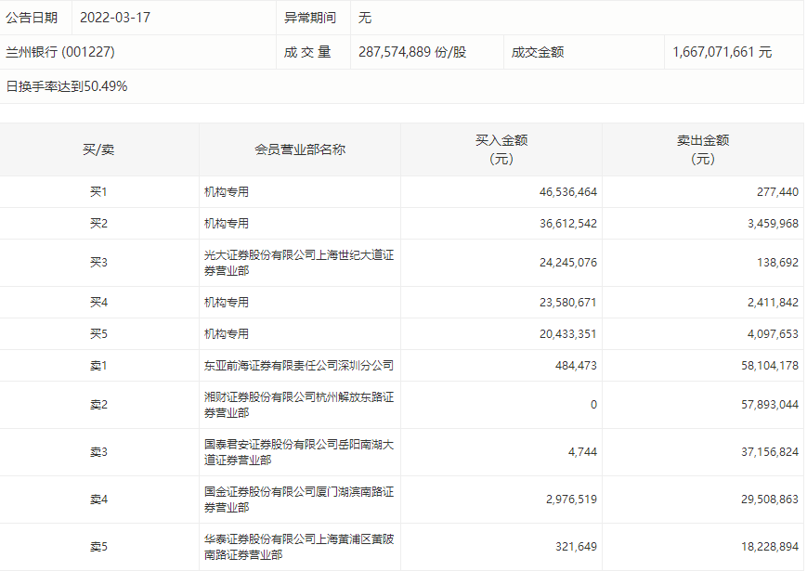The image size is (807, 571).
Task: Open 国泰君安岳阳南湖大道证券营业部 in the 卖3 row
Action: pyautogui.click(x=299, y=452)
